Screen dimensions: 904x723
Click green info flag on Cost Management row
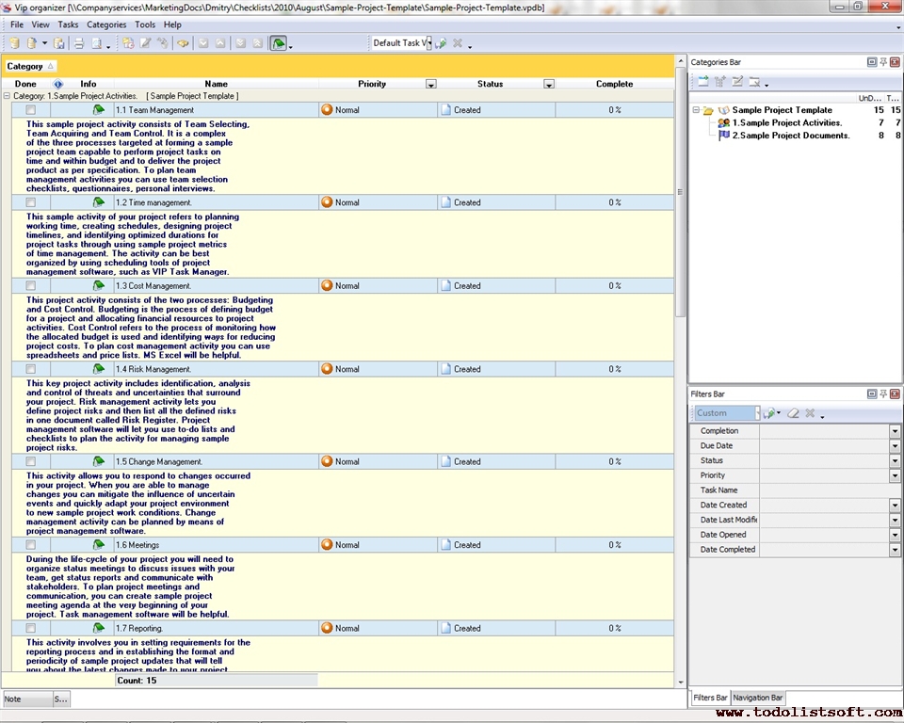point(98,286)
